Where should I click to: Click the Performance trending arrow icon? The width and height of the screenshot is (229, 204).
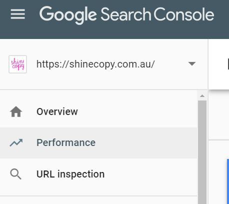pos(16,142)
